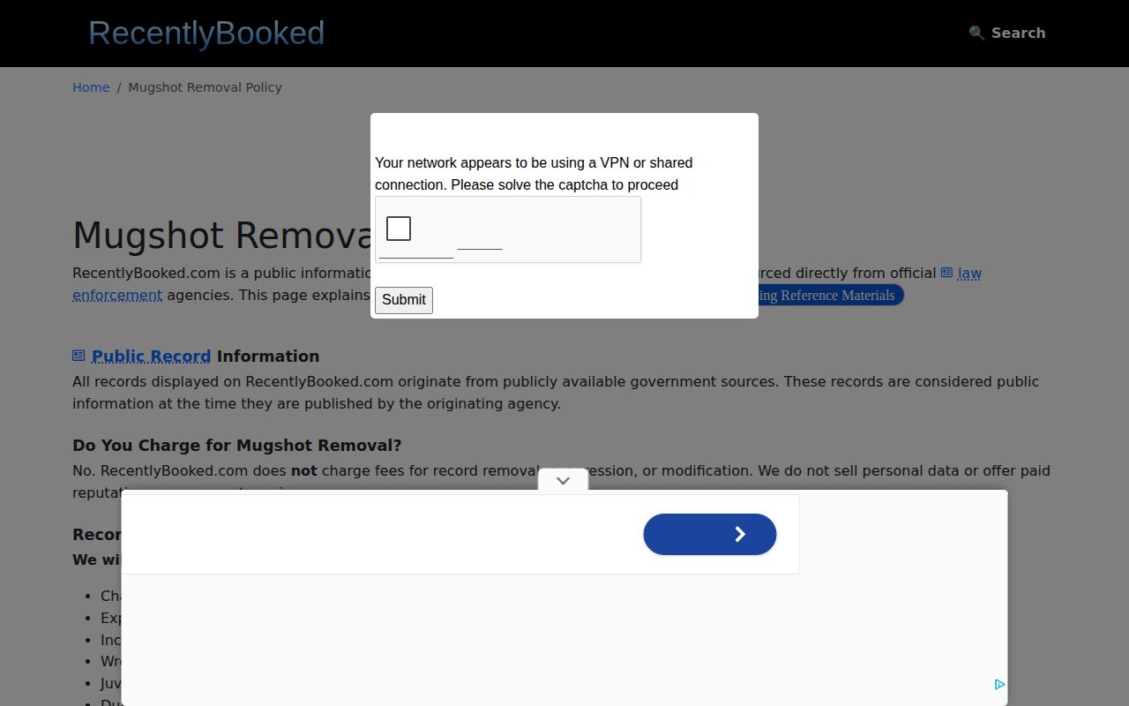Collapse the bottom ad with chevron tab
1129x706 pixels.
tap(563, 481)
